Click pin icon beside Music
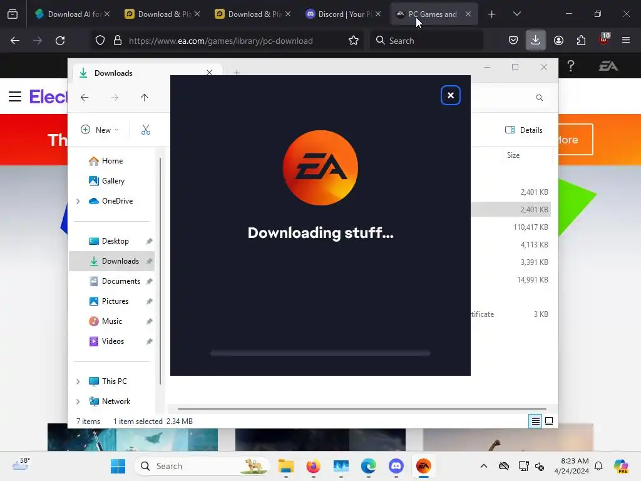The width and height of the screenshot is (641, 481). click(x=149, y=321)
